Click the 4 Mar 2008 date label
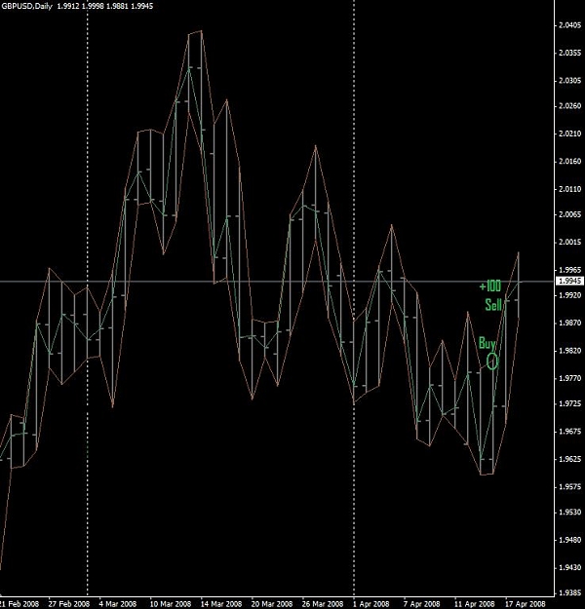The height and width of the screenshot is (609, 585). tap(118, 604)
